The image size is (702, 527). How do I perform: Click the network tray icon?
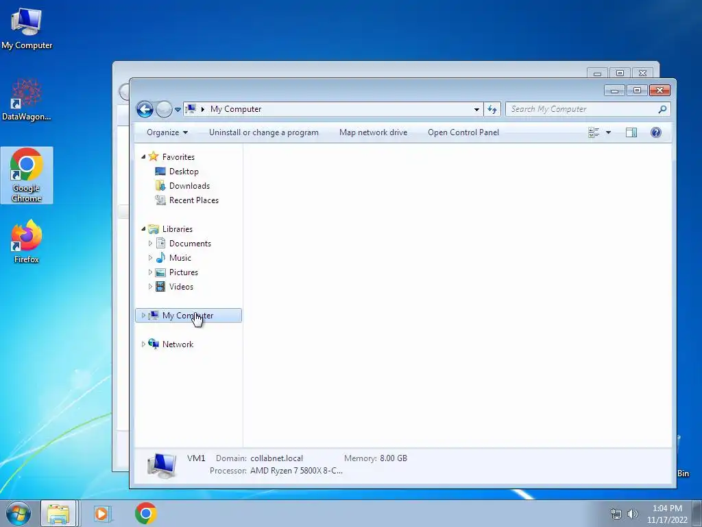(x=616, y=514)
